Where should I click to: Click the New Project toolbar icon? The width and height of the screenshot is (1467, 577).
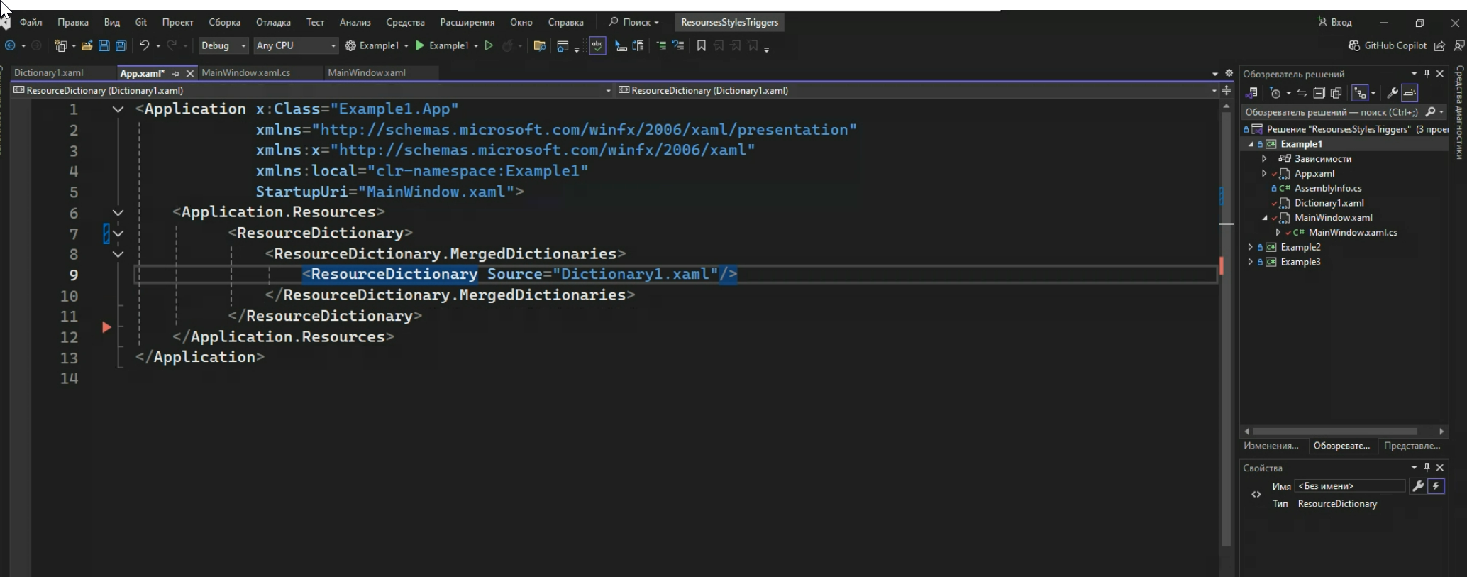[x=61, y=45]
